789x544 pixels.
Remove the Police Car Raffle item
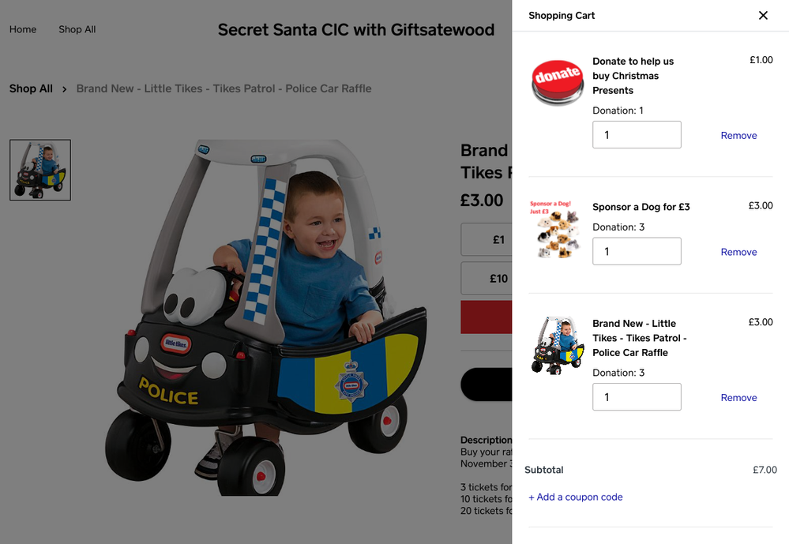(738, 398)
